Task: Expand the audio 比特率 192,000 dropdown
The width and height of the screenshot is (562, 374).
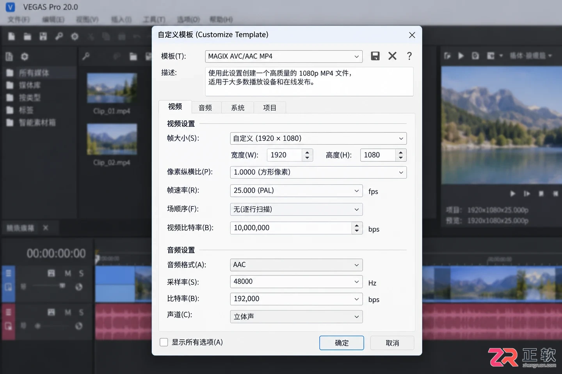Action: point(296,299)
